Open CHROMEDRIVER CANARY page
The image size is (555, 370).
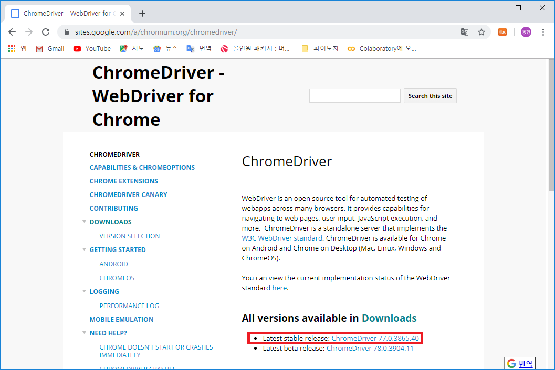coord(128,195)
